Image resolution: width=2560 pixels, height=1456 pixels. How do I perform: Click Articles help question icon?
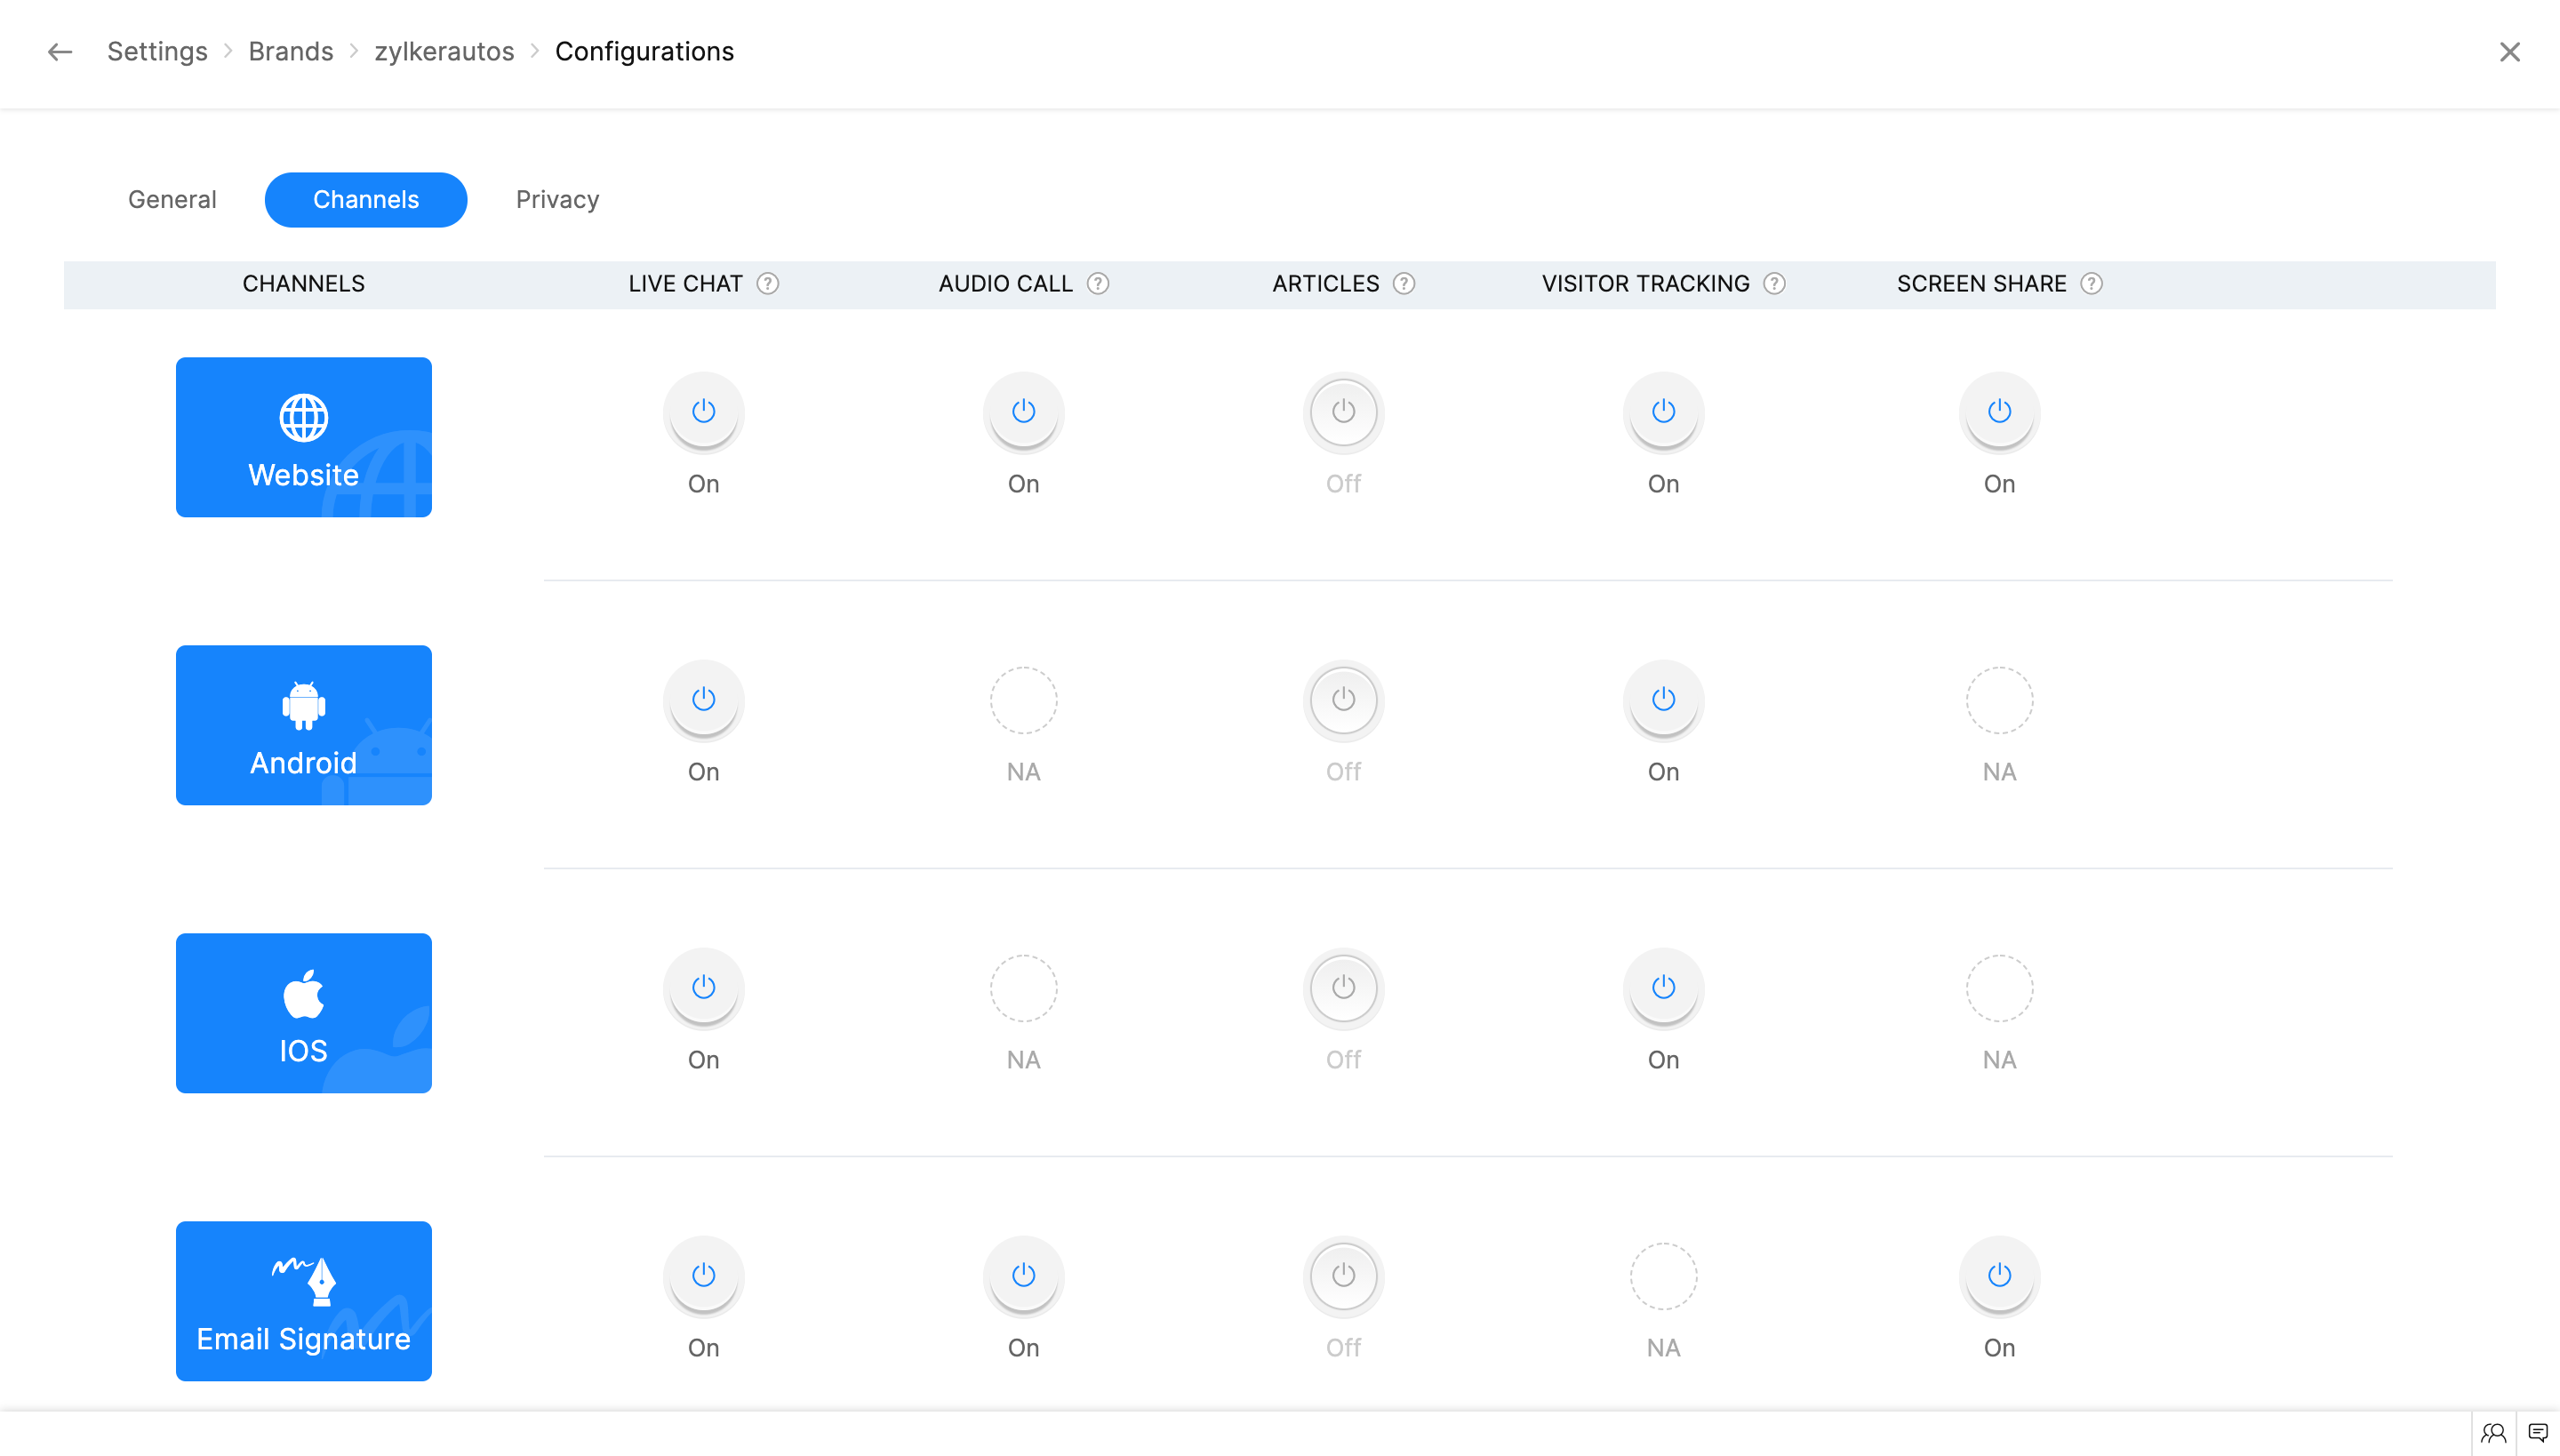(1403, 284)
